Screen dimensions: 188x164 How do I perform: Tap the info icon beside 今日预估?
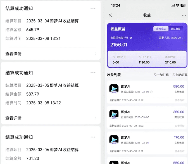125,57
